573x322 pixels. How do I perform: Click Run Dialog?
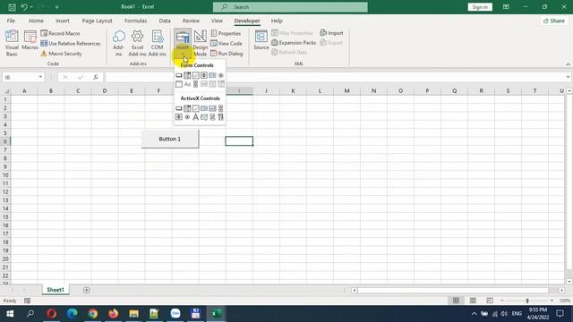click(x=227, y=54)
